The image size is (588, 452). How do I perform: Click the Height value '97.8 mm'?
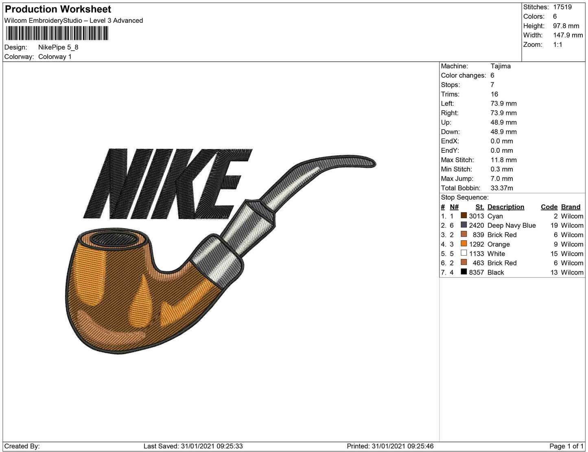(x=566, y=26)
